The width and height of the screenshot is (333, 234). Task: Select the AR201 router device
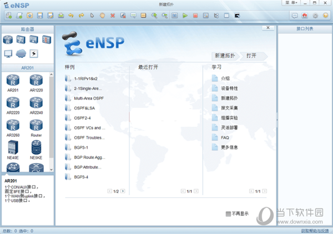[13, 83]
